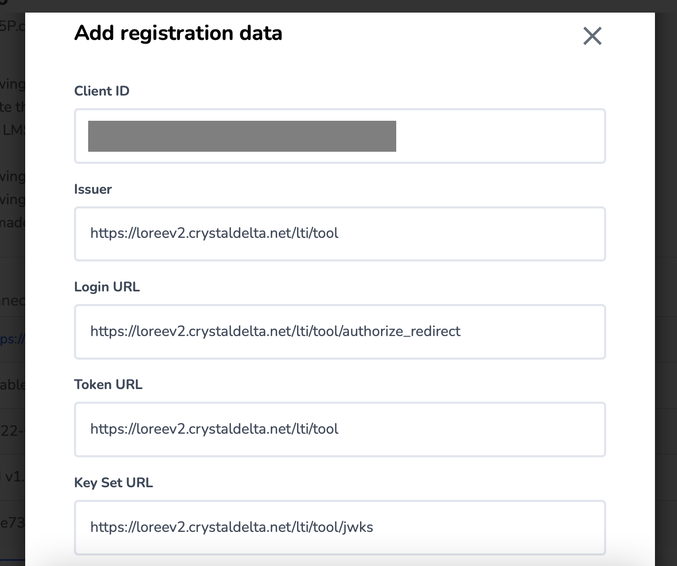
Task: Click the "Token URL" field label
Action: tap(108, 384)
